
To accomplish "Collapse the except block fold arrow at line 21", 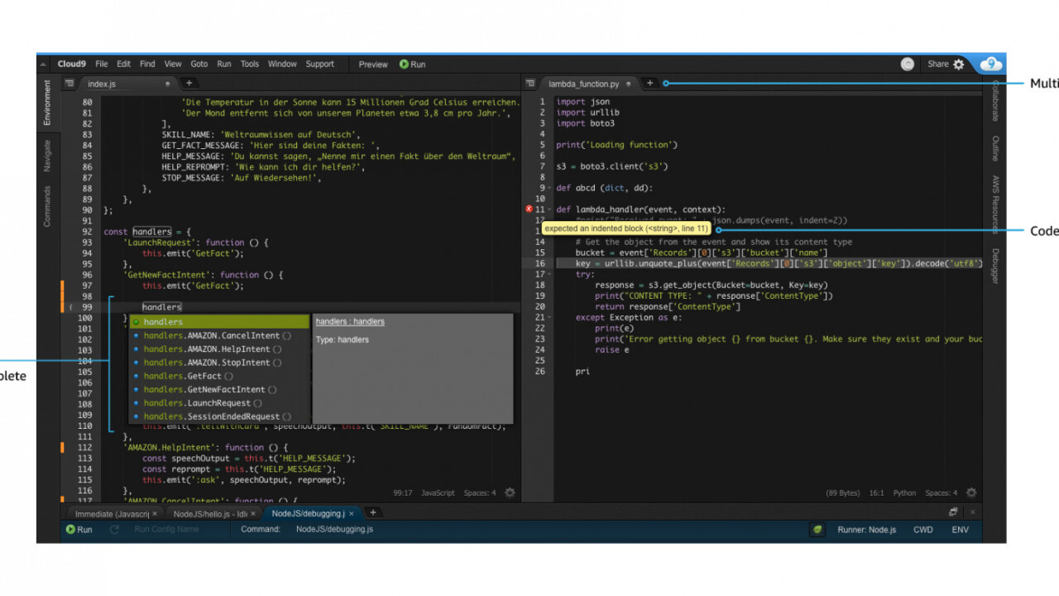I will 549,318.
